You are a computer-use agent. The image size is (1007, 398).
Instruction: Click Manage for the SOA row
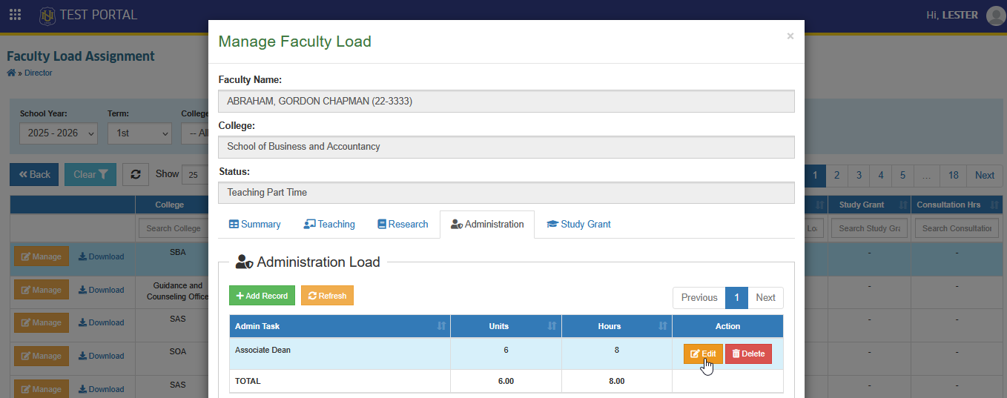pos(42,356)
